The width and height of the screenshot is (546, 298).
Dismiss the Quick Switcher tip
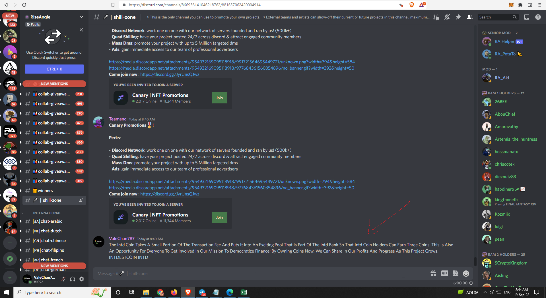[x=81, y=30]
